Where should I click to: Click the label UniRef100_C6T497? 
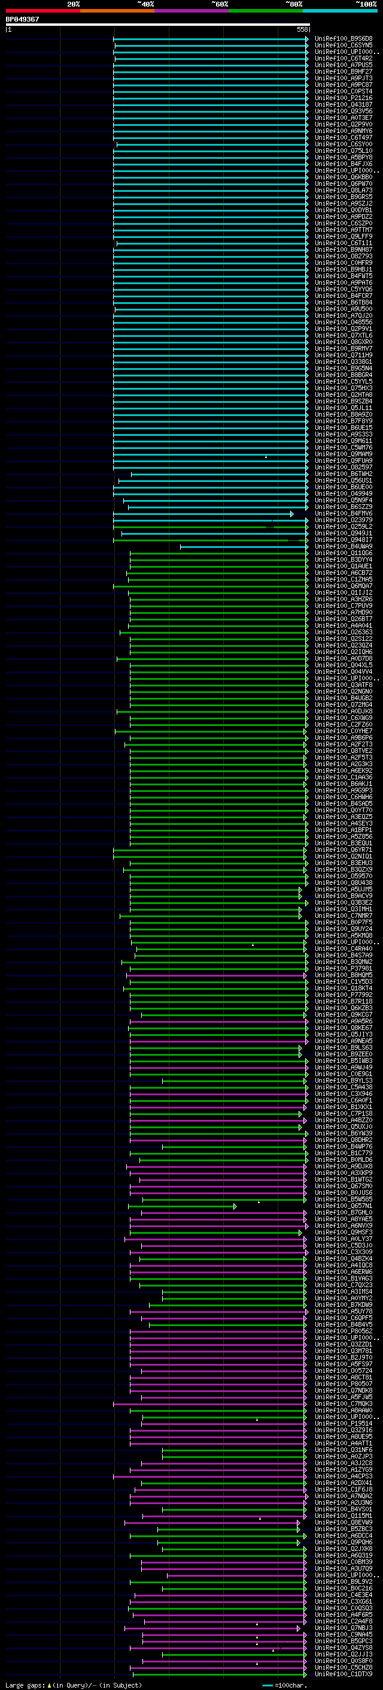(x=344, y=137)
